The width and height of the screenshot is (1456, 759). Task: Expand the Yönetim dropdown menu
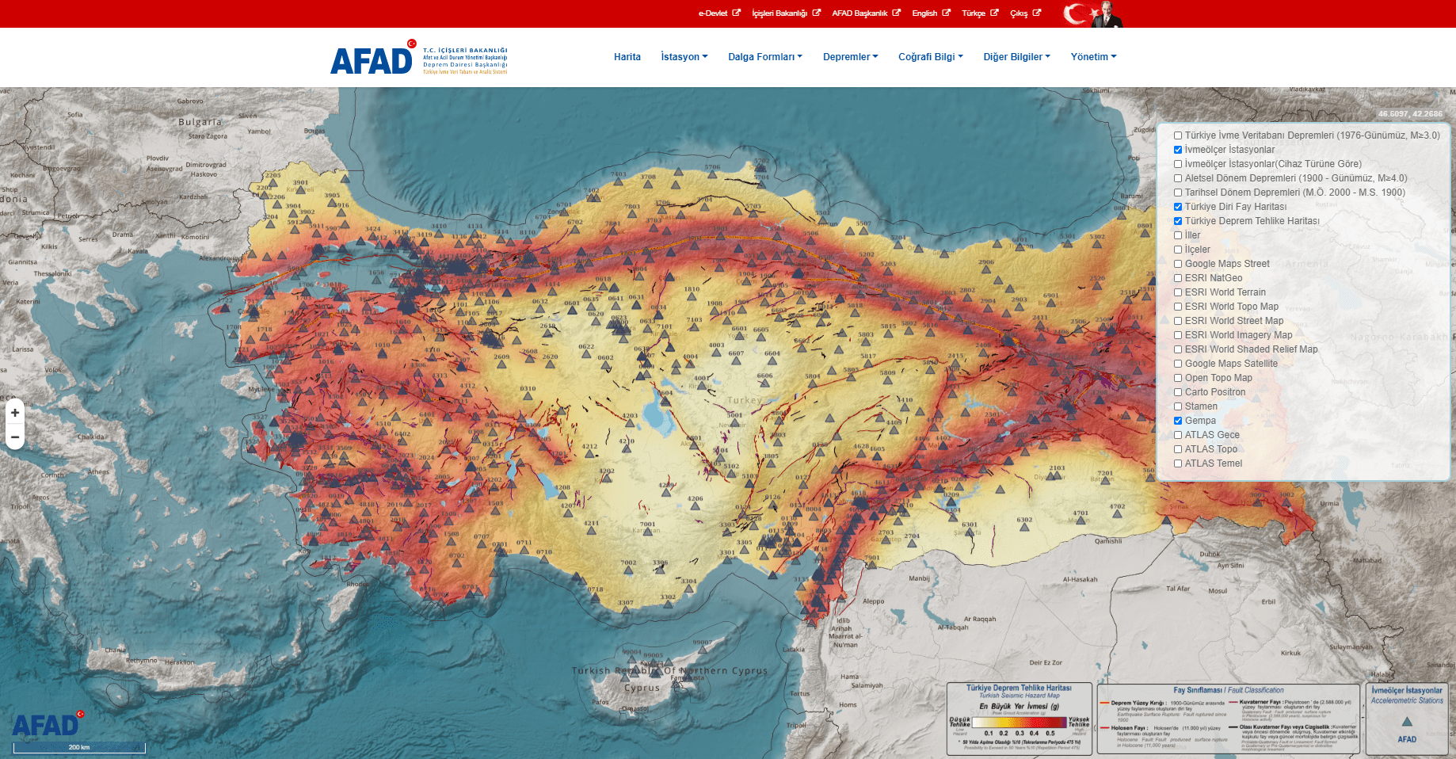pos(1094,57)
